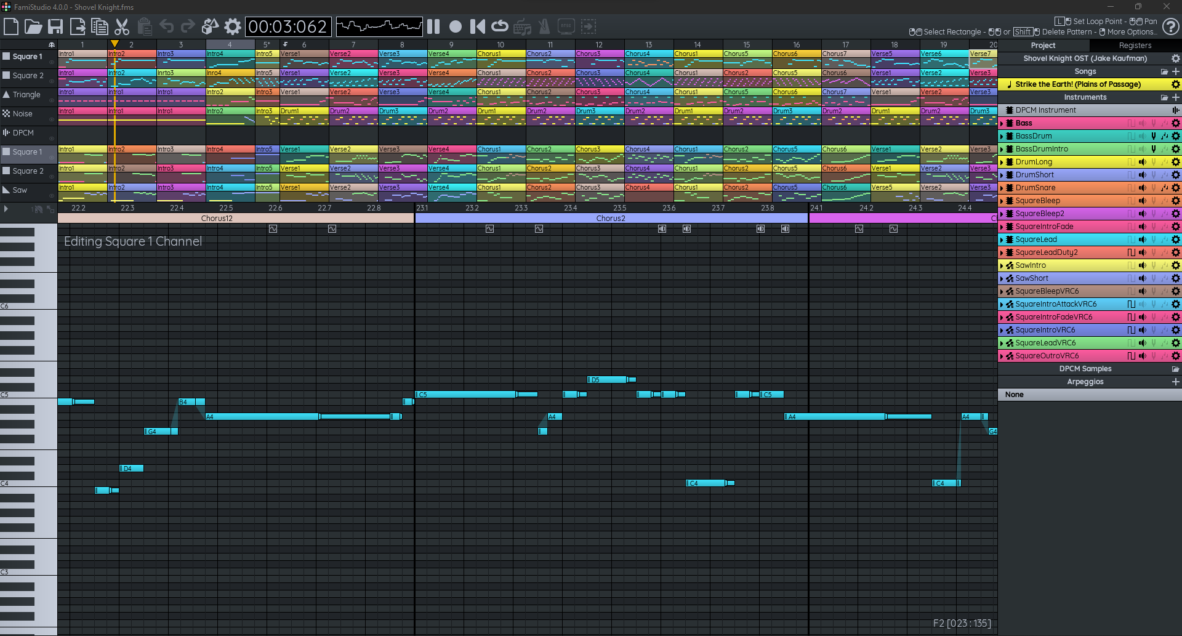This screenshot has height=636, width=1182.
Task: Toggle follow mode icon in the toolbar
Action: click(x=589, y=26)
